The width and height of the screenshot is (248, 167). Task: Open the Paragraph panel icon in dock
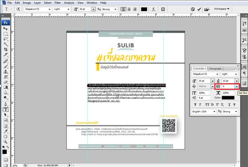244,73
